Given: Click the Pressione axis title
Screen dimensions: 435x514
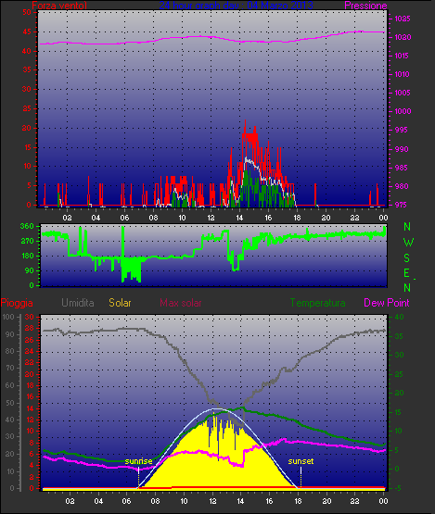Looking at the screenshot, I should click(x=365, y=6).
